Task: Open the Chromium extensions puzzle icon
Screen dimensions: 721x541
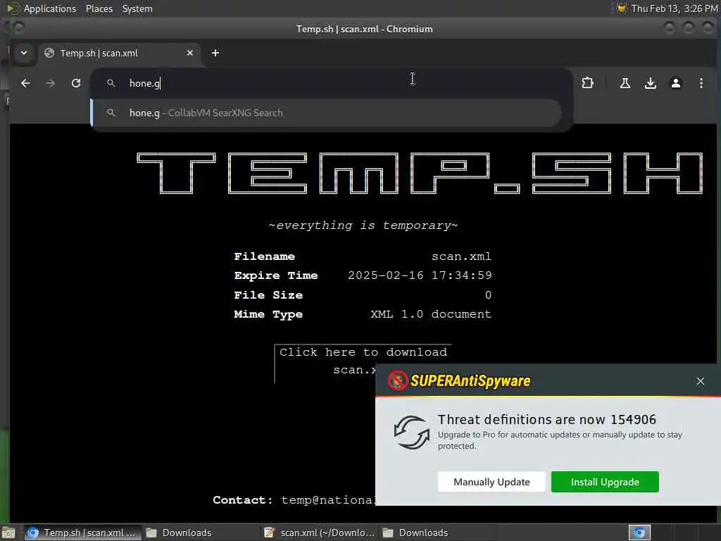Action: click(588, 83)
